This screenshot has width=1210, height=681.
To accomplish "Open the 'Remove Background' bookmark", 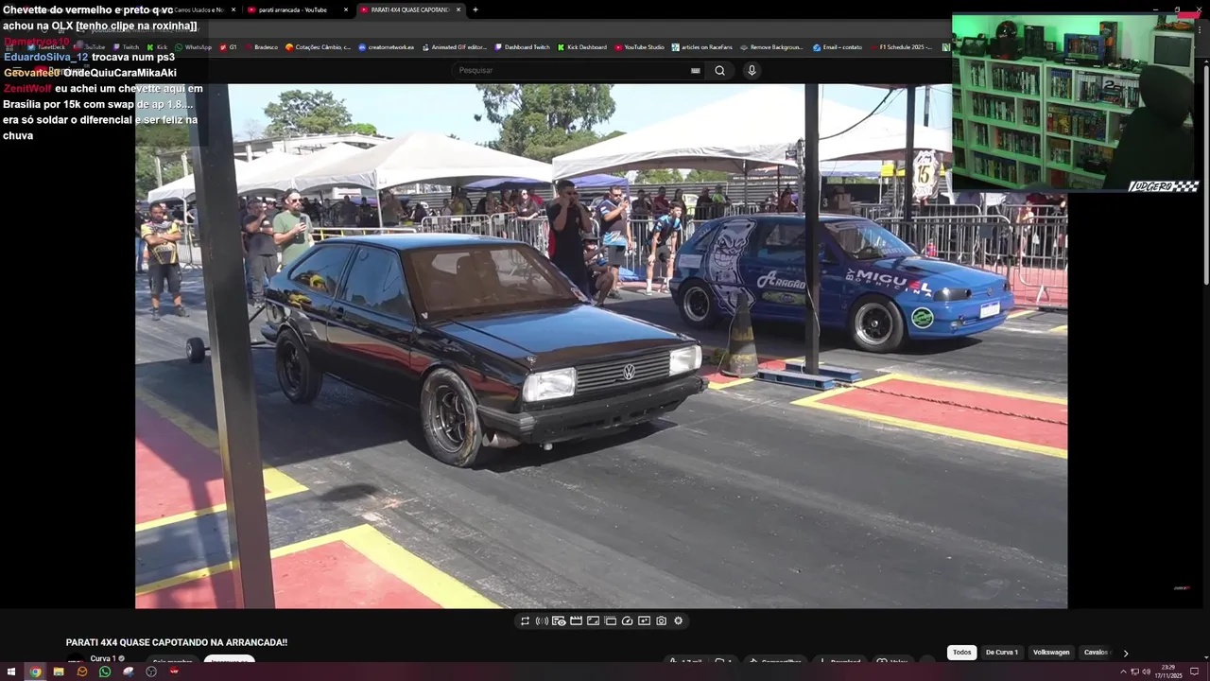I will pyautogui.click(x=772, y=47).
